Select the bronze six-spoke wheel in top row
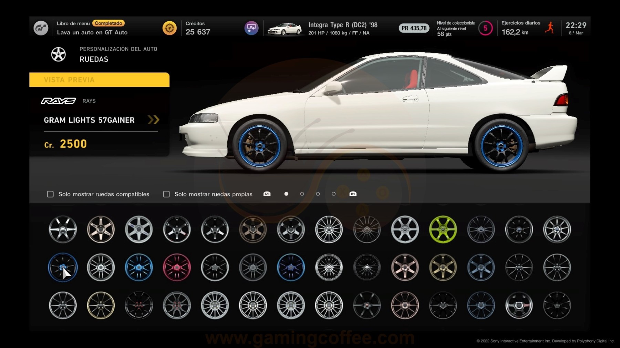Viewport: 620px width, 348px height. point(253,229)
